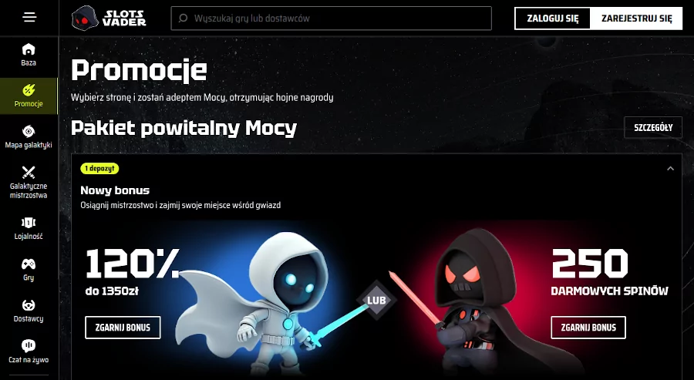Go to Baza home icon
Screen dimensions: 694x380
[x=29, y=49]
